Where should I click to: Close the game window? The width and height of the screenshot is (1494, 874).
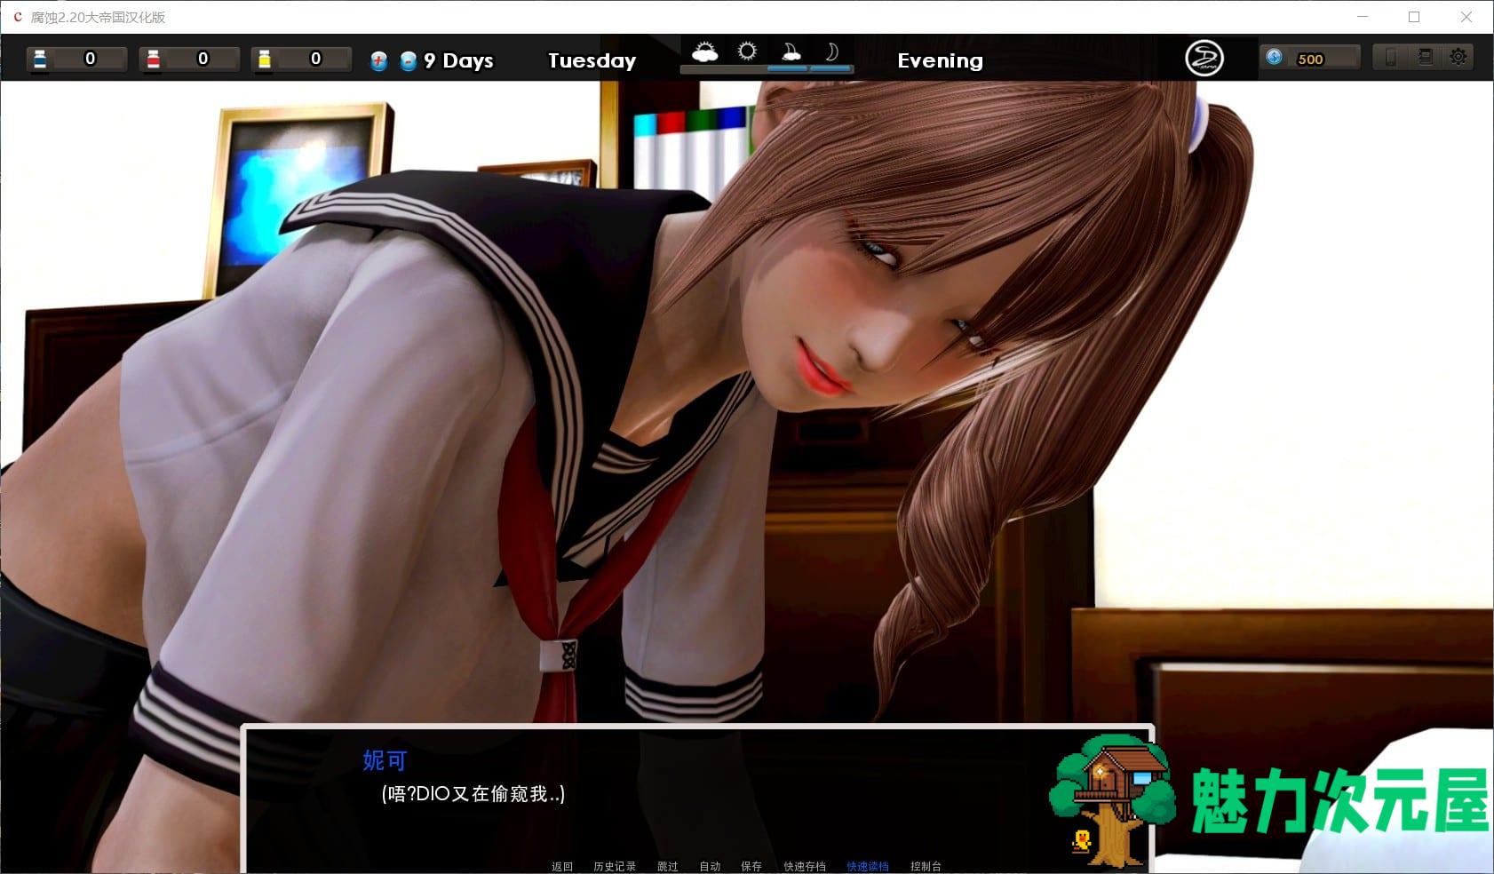coord(1466,17)
